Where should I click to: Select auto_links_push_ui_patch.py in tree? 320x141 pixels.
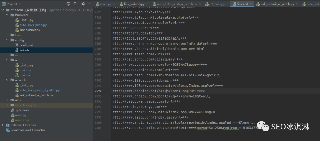(40, 90)
